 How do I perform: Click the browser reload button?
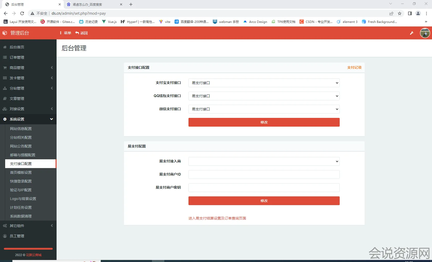(x=22, y=13)
